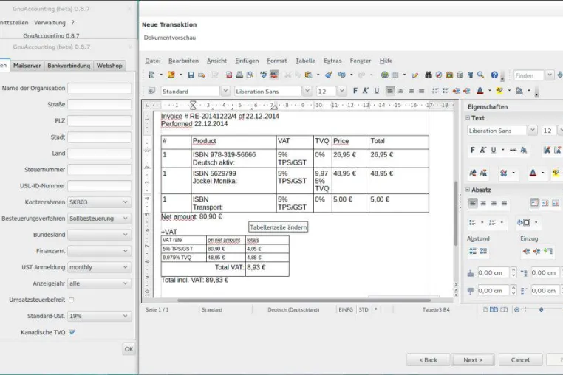
Task: Run the spelling check icon
Action: (264, 75)
